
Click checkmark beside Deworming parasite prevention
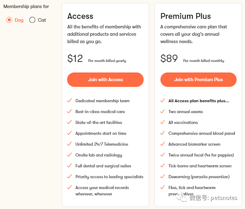tap(163, 176)
